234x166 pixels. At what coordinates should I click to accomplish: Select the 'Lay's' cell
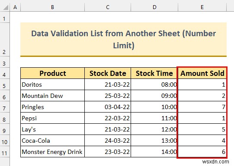[x=52, y=129]
